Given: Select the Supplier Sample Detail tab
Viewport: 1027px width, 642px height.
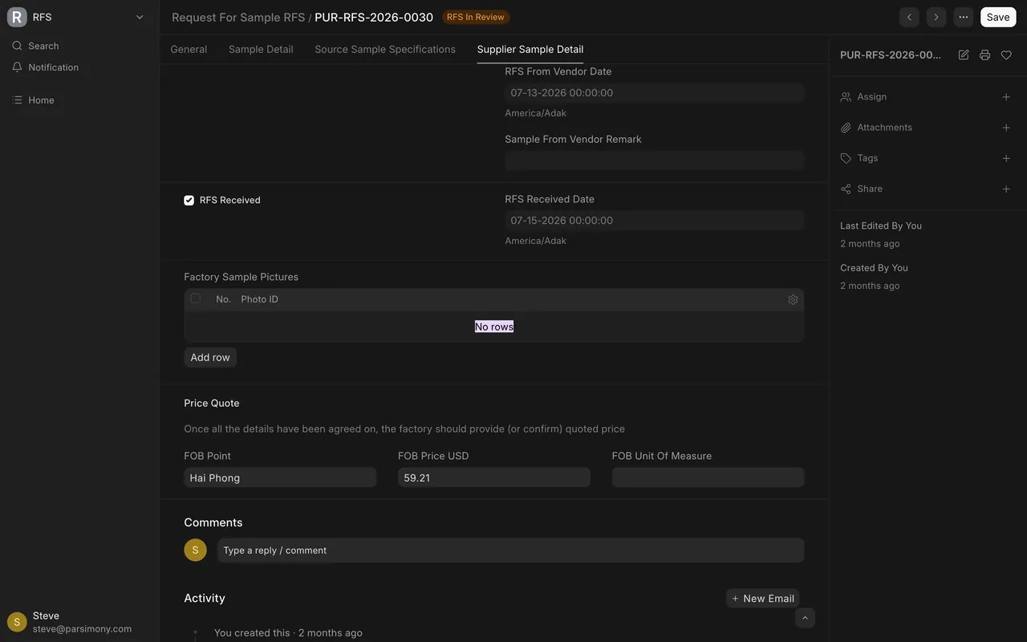Looking at the screenshot, I should point(530,49).
